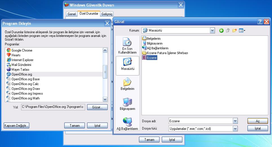272x147 pixels.
Task: Click Kapsam Değiştir... button
Action: click(16, 126)
